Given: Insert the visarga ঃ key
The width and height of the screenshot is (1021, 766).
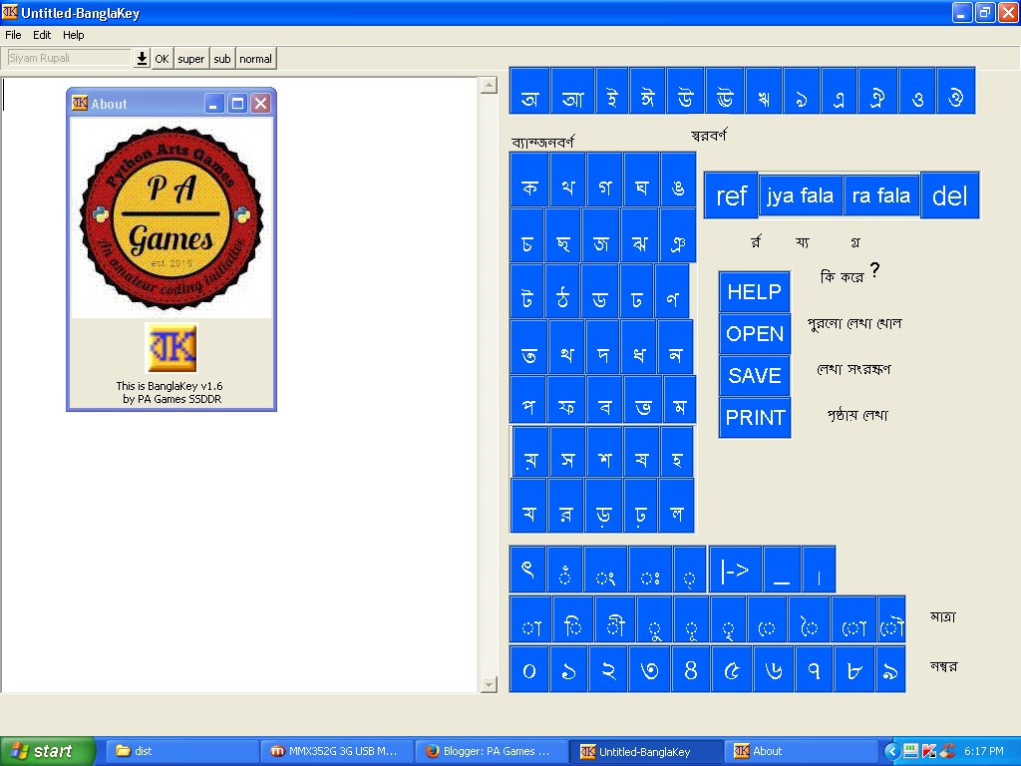Looking at the screenshot, I should pos(650,569).
